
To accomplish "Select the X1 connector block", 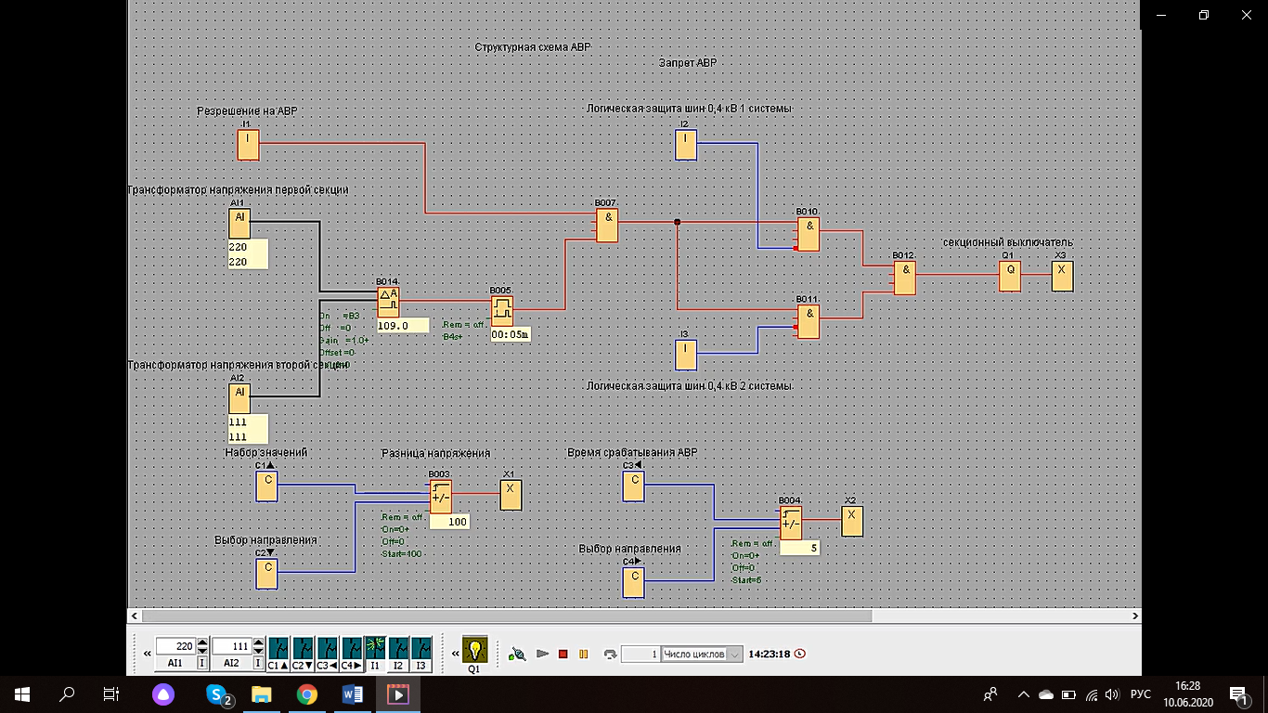I will click(511, 495).
